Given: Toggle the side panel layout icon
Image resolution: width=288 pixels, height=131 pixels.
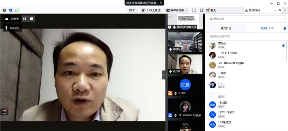Looking at the screenshot, I should pyautogui.click(x=202, y=10).
